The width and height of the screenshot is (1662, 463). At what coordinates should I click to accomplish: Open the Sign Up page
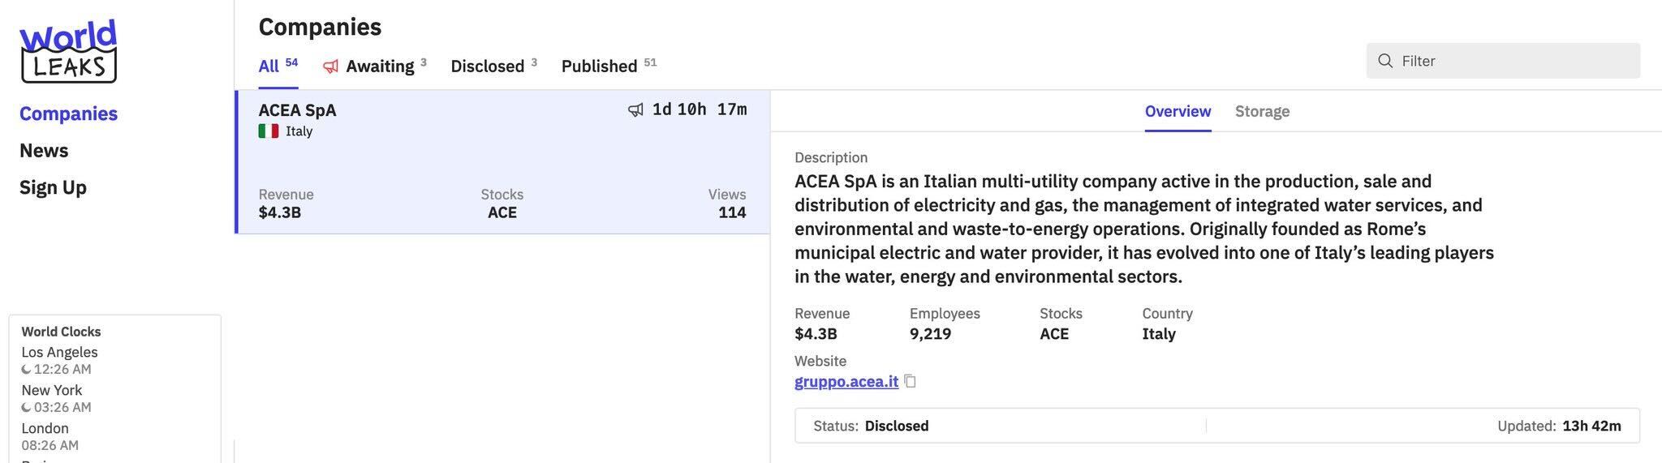tap(53, 187)
